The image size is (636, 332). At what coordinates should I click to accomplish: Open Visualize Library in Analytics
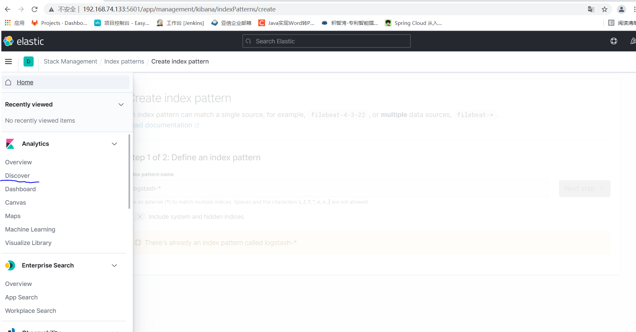coord(28,243)
